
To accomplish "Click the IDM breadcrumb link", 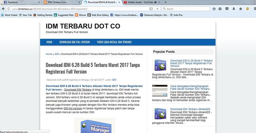I will [x=57, y=54].
